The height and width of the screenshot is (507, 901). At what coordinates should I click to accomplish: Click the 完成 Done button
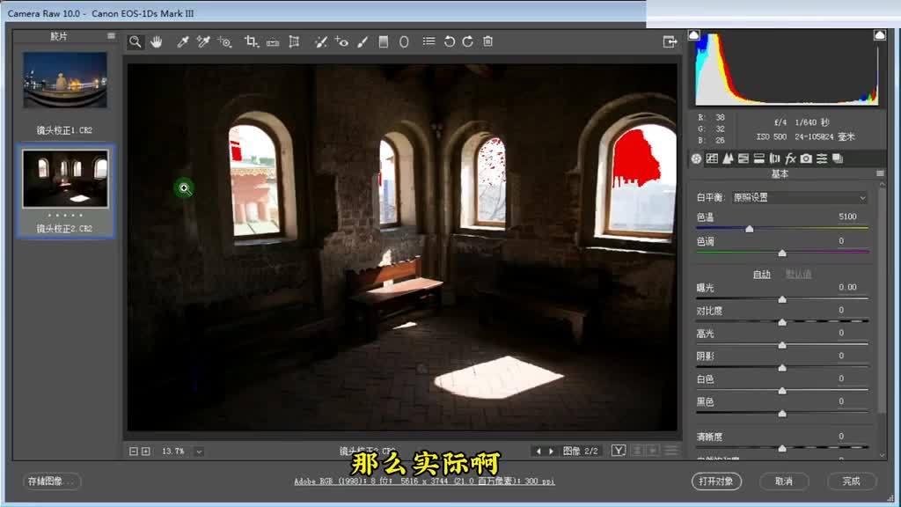click(x=851, y=481)
